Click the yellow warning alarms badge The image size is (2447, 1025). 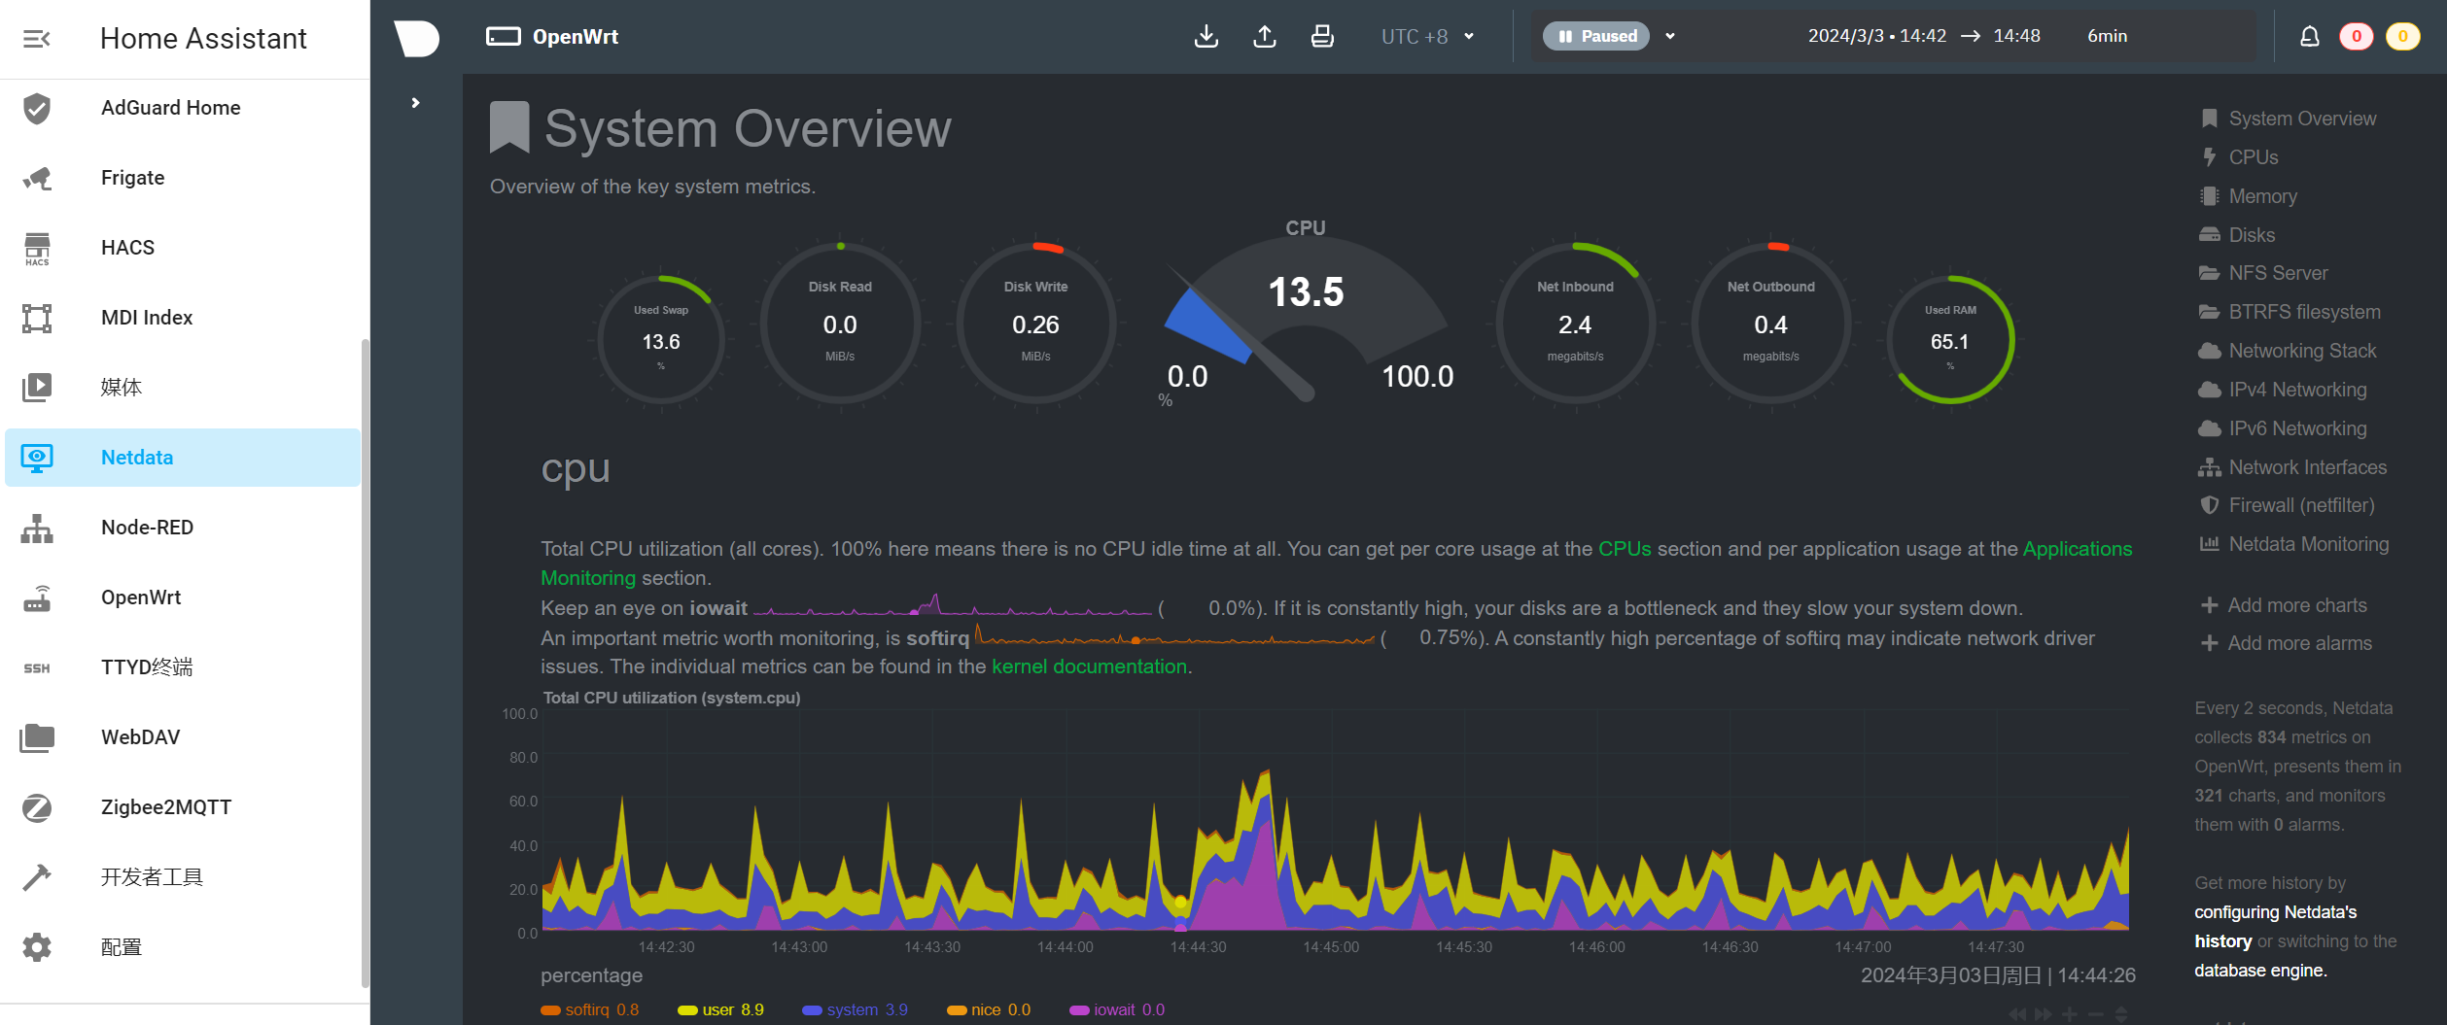point(2402,37)
